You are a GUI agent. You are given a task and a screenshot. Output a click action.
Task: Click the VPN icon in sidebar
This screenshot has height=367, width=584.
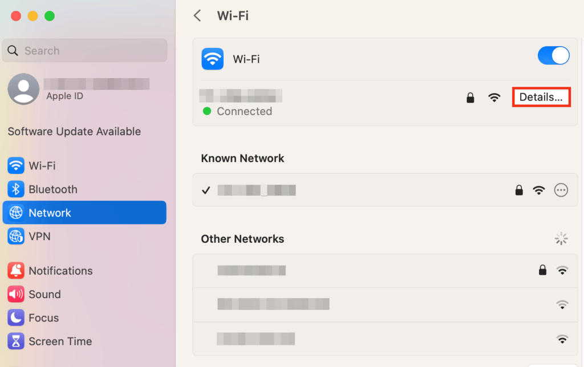pos(16,236)
